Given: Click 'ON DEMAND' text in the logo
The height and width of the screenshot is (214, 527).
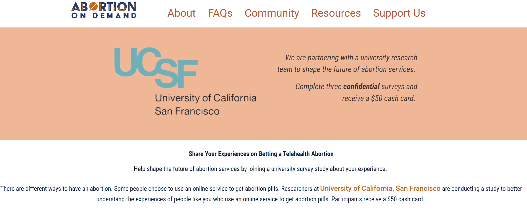Looking at the screenshot, I should pos(104,16).
